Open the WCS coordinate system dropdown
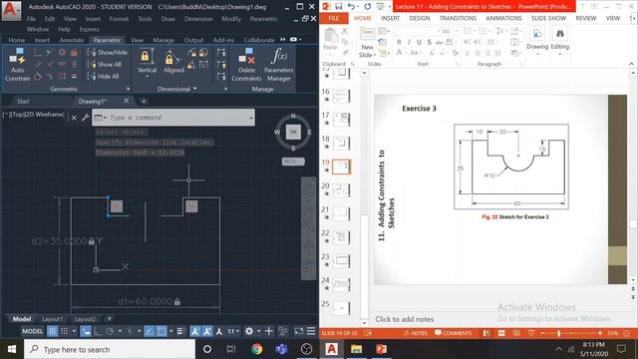The width and height of the screenshot is (638, 359). pyautogui.click(x=293, y=162)
